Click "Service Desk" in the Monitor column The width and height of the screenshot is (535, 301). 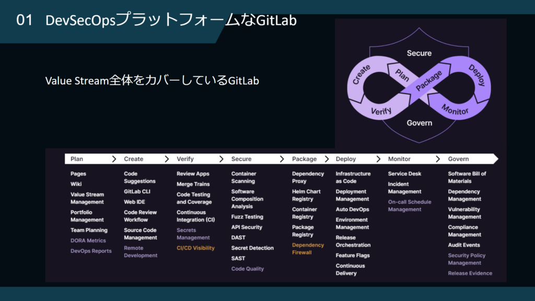tap(405, 173)
